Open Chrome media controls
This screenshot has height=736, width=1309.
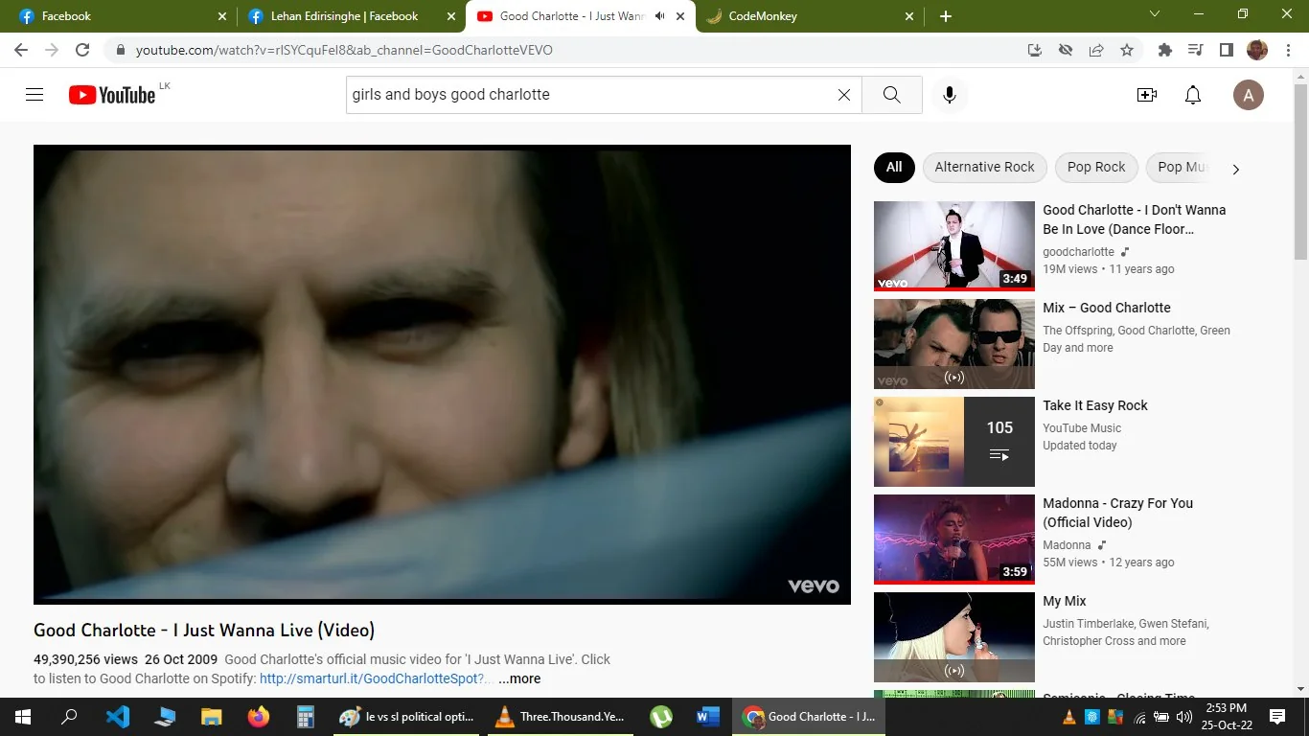click(x=1195, y=50)
